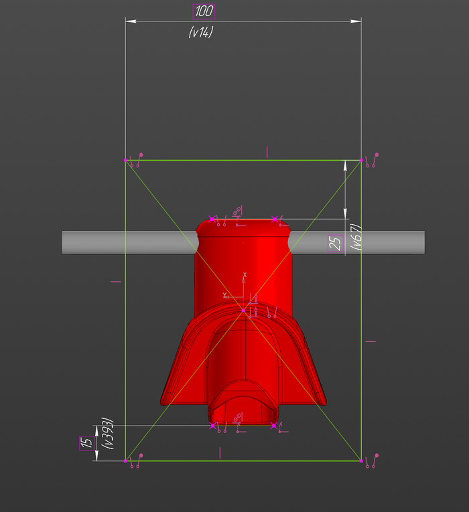Viewport: 469px width, 512px height.
Task: Click horizontal constraint mark on top edge
Action: click(267, 152)
